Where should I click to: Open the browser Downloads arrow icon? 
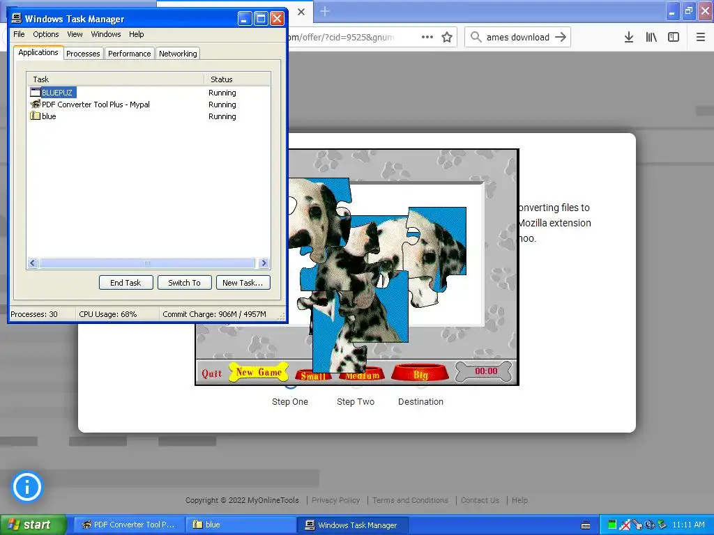[629, 37]
